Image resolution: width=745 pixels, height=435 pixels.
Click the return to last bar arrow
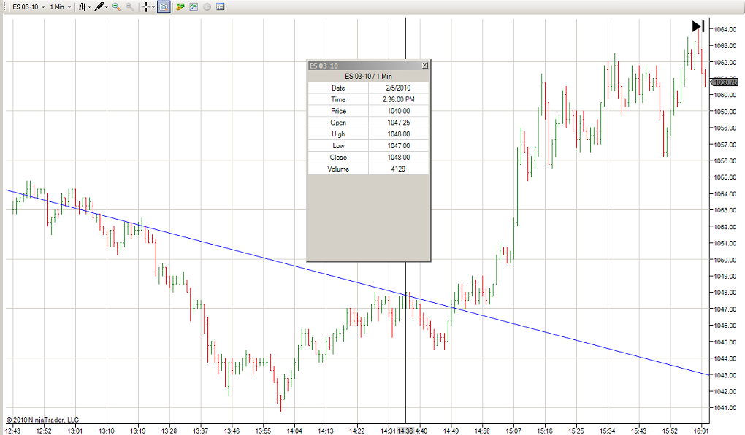[698, 26]
